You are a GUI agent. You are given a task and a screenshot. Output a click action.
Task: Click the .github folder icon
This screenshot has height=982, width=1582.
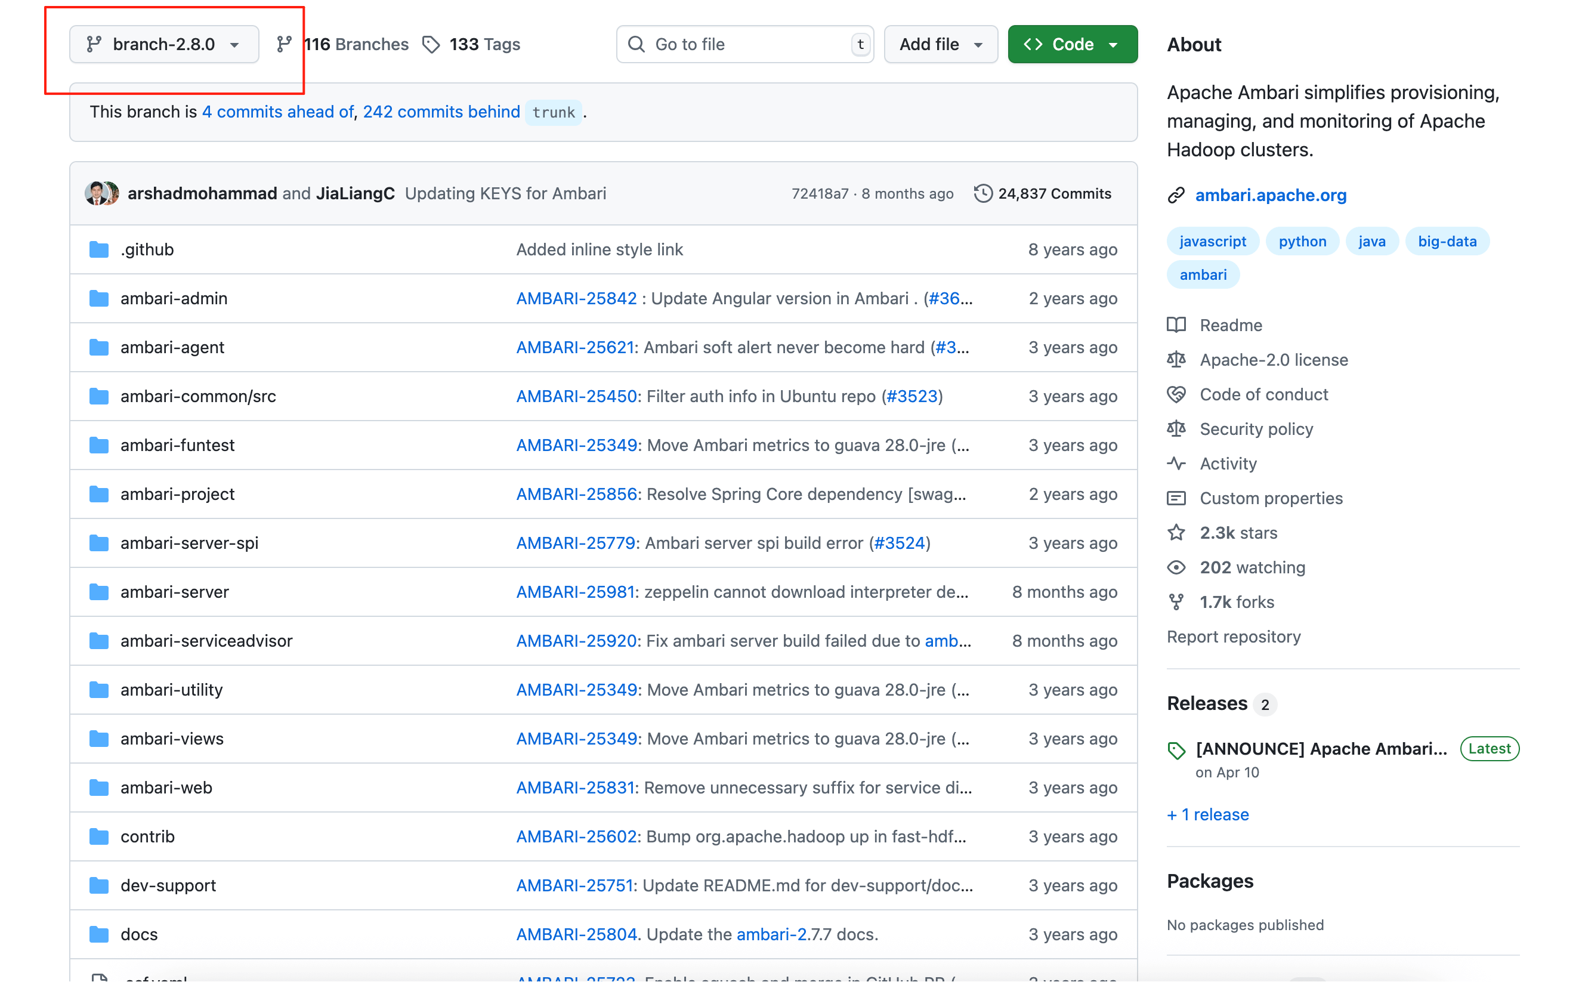click(98, 249)
